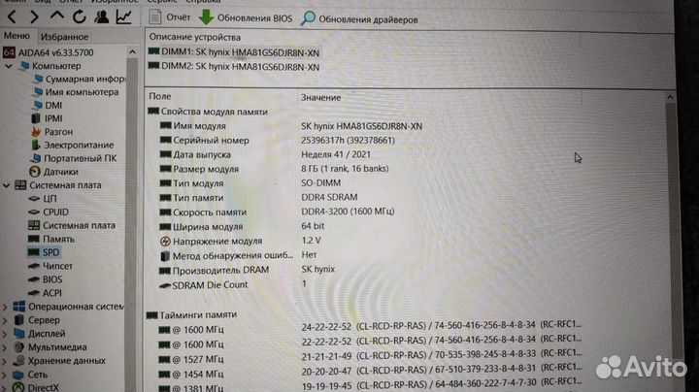This screenshot has height=392, width=699.
Task: Open the CPUID tree item
Action: point(49,212)
